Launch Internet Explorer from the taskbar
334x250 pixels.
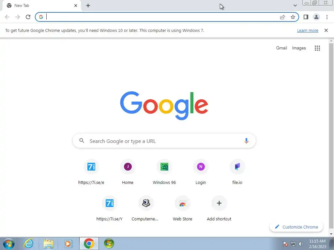pos(29,243)
